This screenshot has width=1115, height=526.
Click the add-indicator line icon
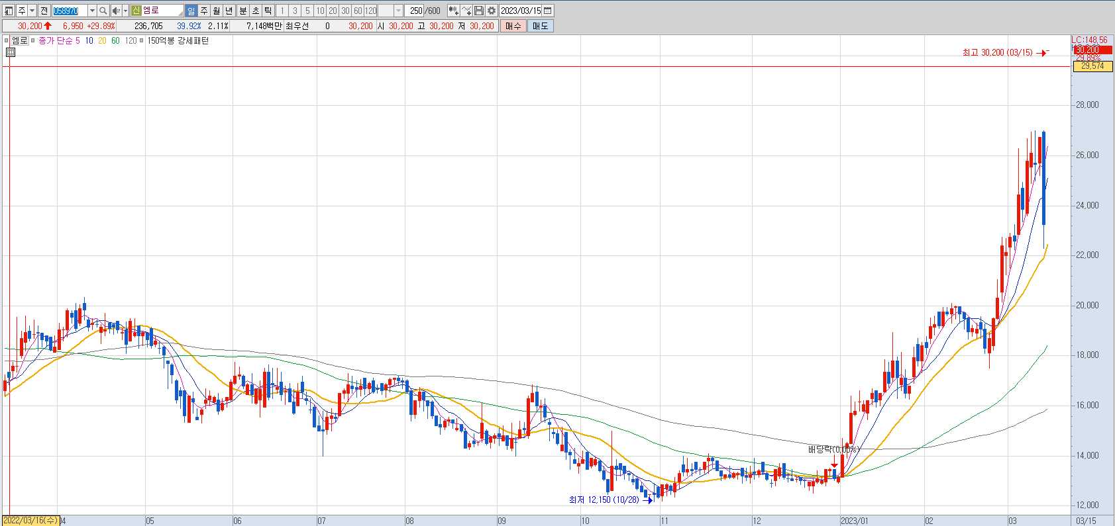[x=466, y=11]
